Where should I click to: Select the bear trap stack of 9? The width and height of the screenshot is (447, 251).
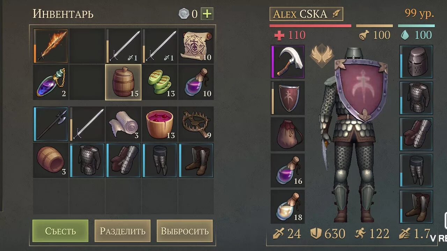[196, 124]
